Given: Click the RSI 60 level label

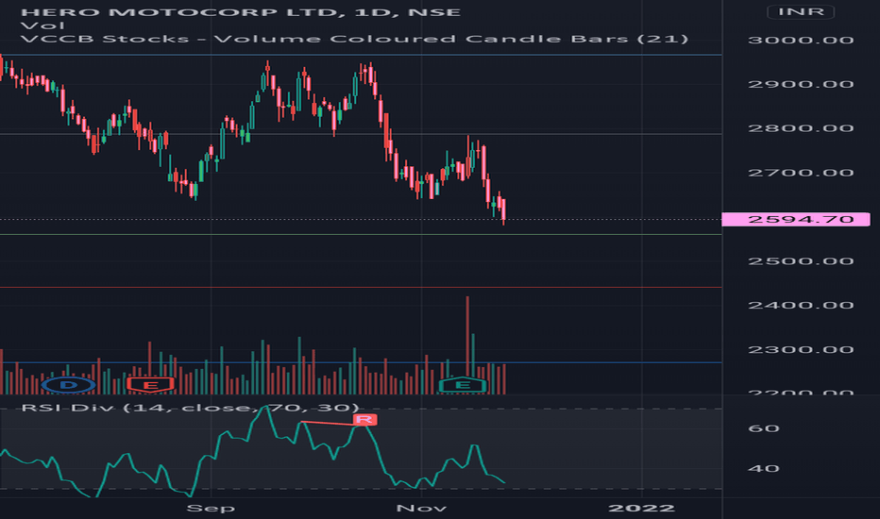Looking at the screenshot, I should (x=763, y=428).
